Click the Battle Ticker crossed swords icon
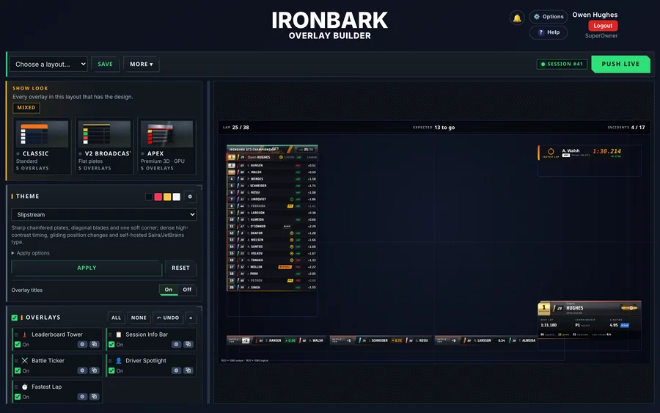Viewport: 660px width, 413px height. pyautogui.click(x=24, y=361)
